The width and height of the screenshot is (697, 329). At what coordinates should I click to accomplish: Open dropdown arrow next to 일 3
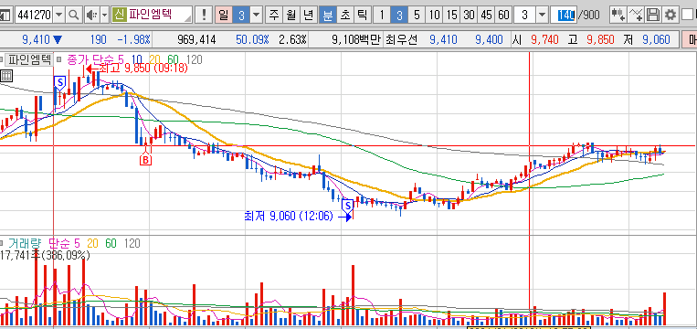[257, 16]
